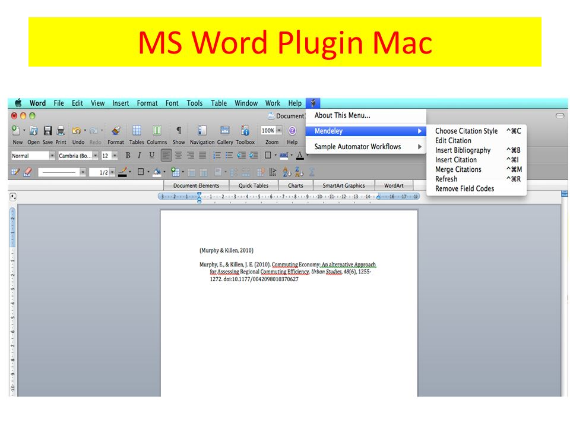Show paragraph marks with pilcrow icon

(x=179, y=130)
